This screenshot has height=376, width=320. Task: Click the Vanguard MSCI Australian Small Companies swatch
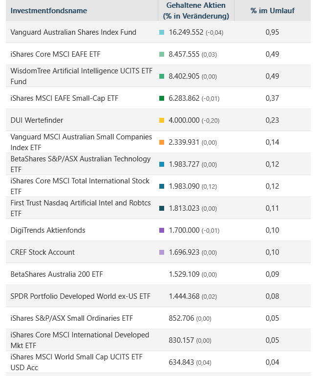tap(162, 142)
